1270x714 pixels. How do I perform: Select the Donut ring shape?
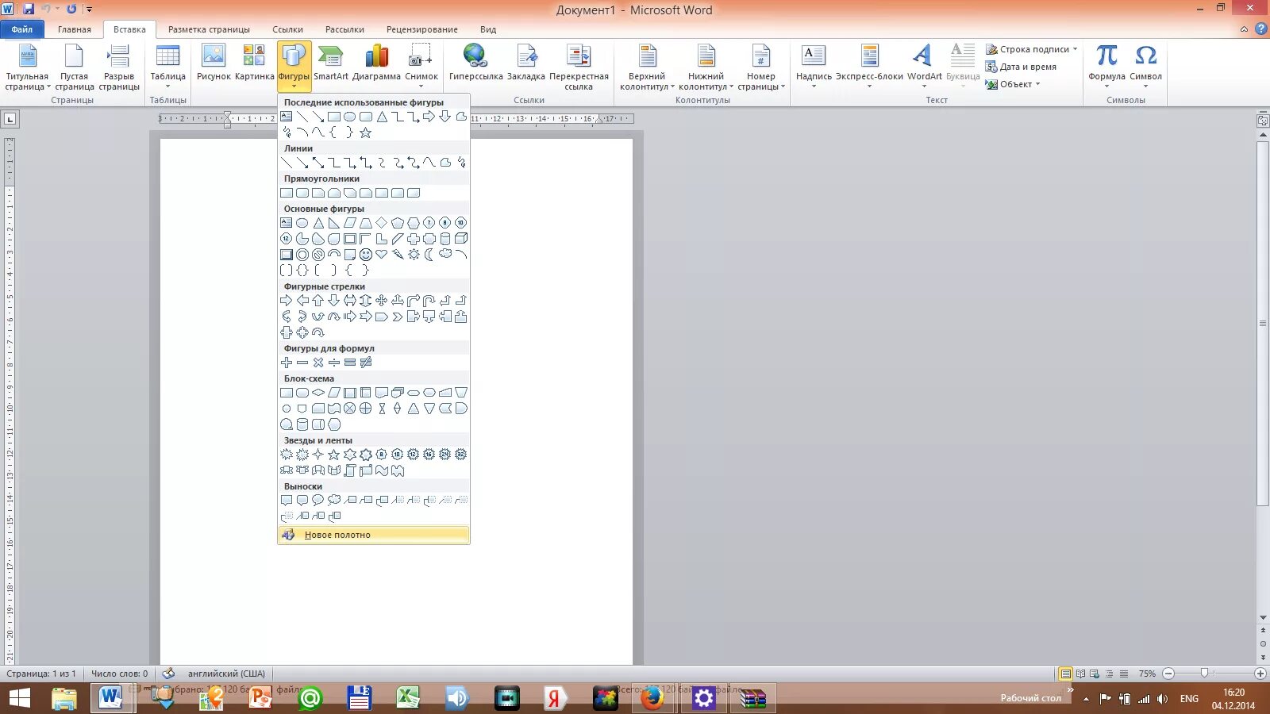(x=302, y=255)
